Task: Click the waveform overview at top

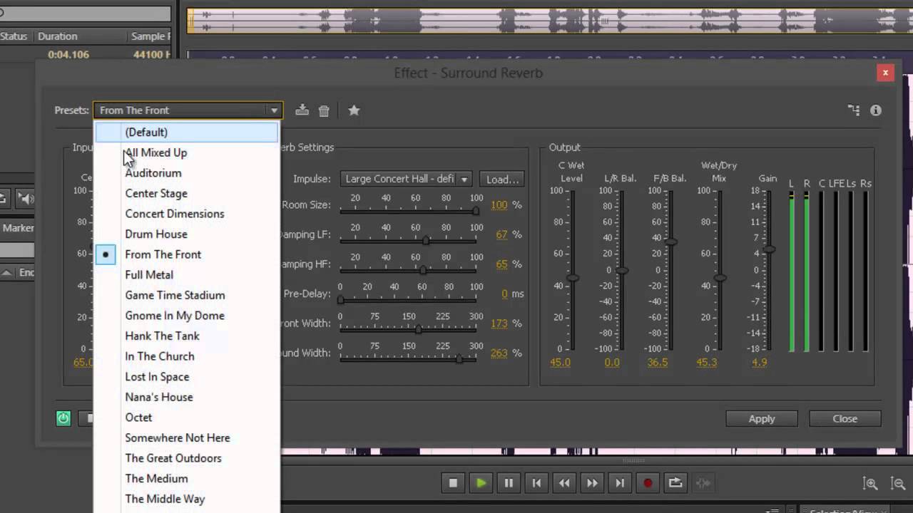Action: [549, 21]
